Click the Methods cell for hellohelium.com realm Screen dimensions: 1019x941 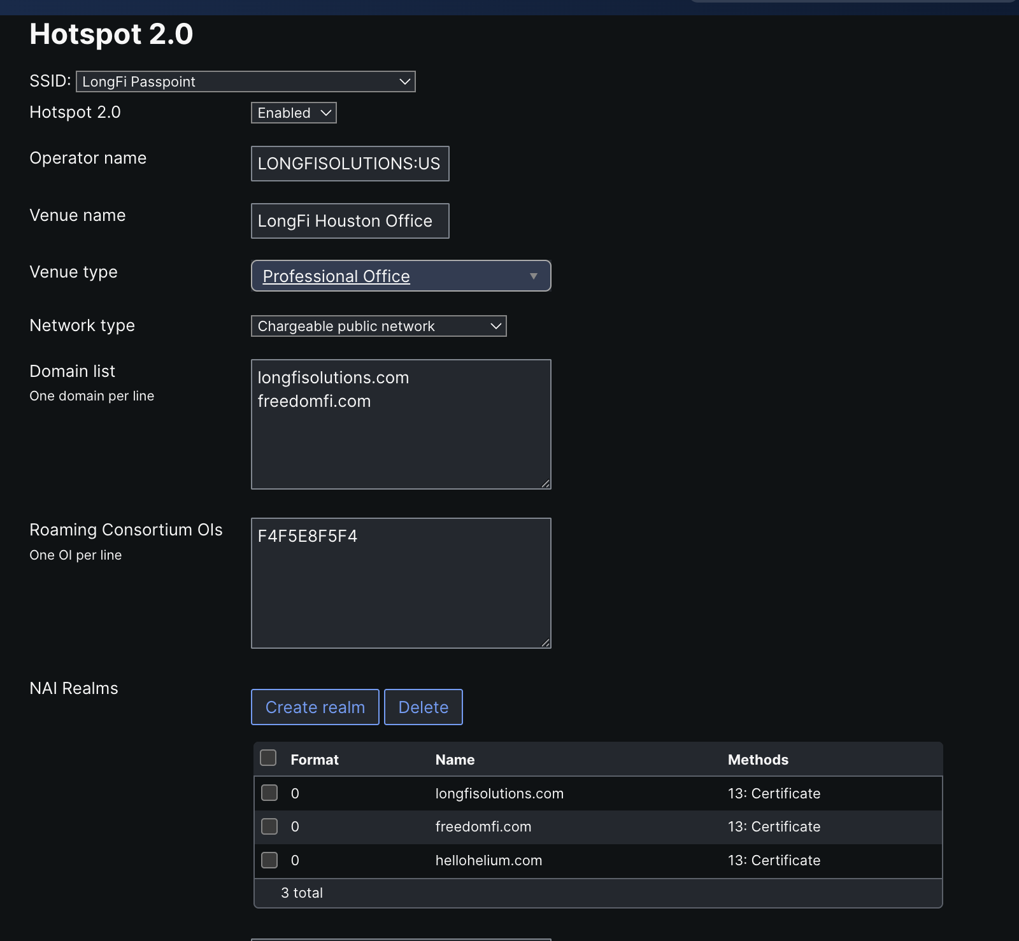pos(774,860)
